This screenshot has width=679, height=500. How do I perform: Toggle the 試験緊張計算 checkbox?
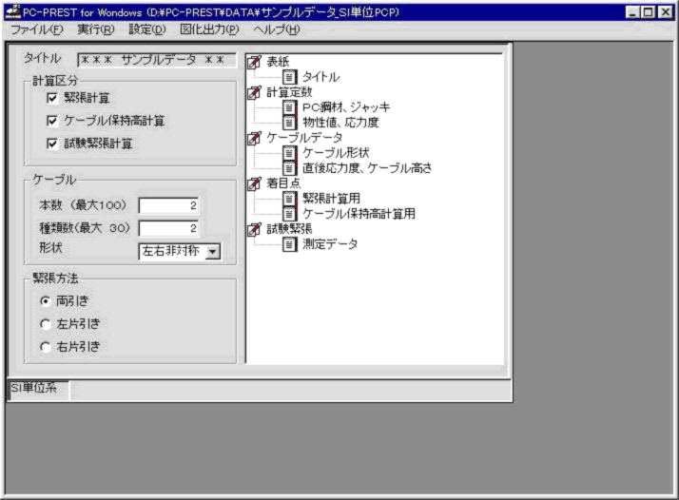52,144
